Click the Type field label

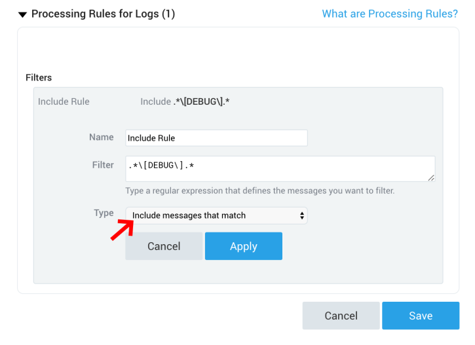coord(104,213)
